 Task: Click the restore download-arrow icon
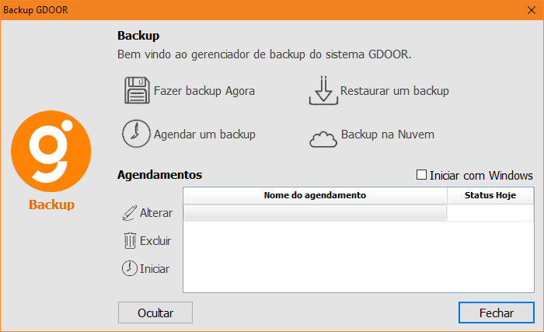pos(323,90)
